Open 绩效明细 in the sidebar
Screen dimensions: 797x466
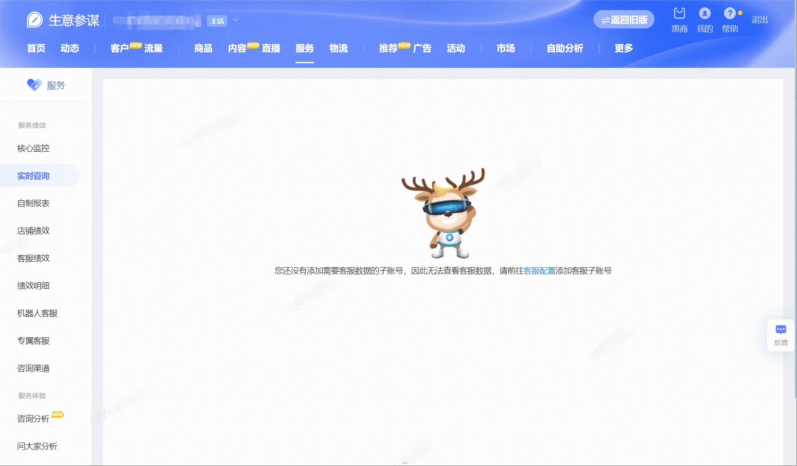[33, 285]
